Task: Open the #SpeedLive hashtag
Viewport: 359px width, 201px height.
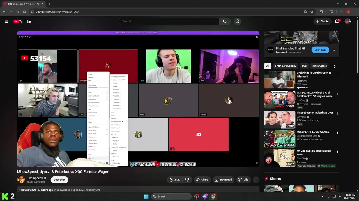Action: click(x=78, y=190)
